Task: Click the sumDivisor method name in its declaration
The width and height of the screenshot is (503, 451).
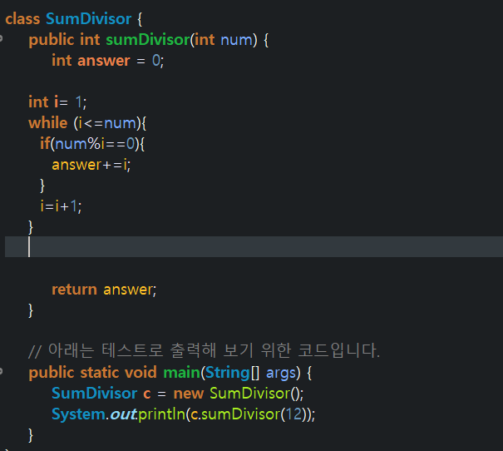Action: coord(148,40)
